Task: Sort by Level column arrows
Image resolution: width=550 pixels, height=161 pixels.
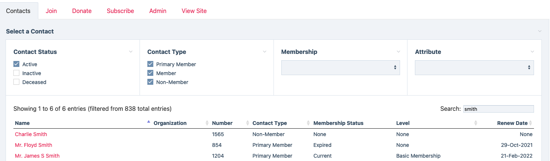Action: click(x=476, y=123)
